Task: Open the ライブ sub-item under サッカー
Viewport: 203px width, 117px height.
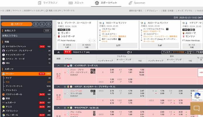Action: [x=8, y=78]
